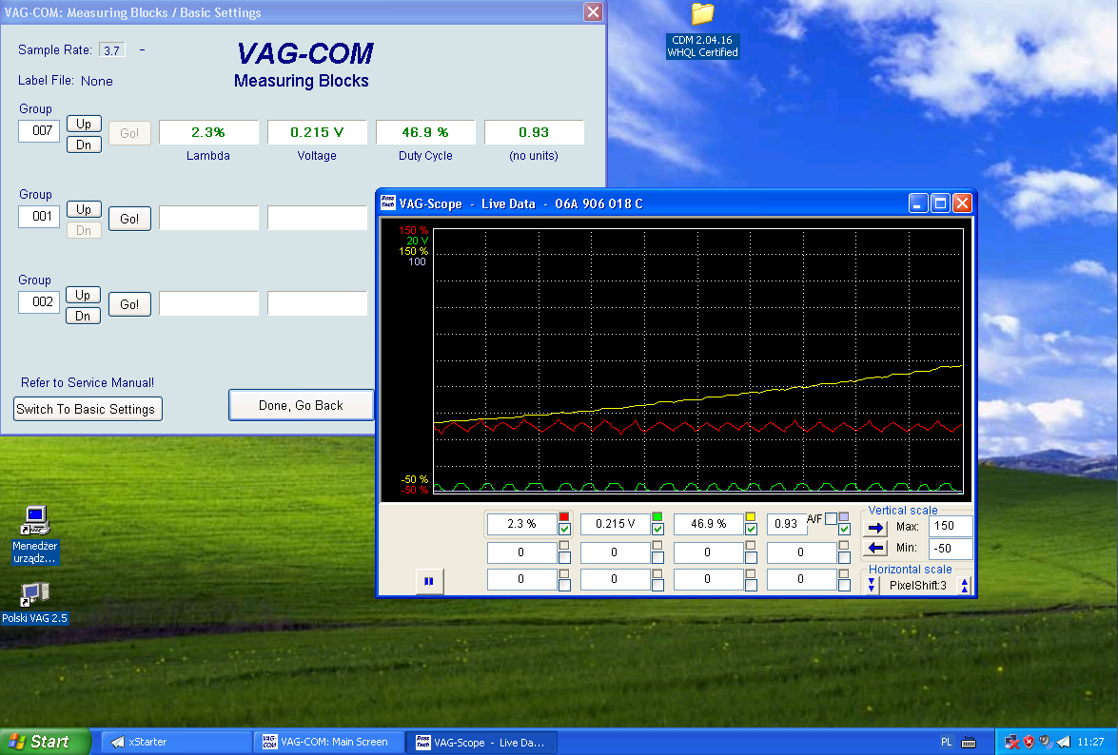1118x755 pixels.
Task: Decrease PixelShift with down arrows
Action: click(x=872, y=586)
